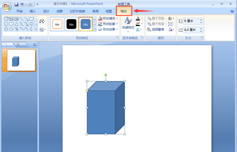Apply the black Abc shape style
This screenshot has height=152, width=237.
(x=71, y=24)
